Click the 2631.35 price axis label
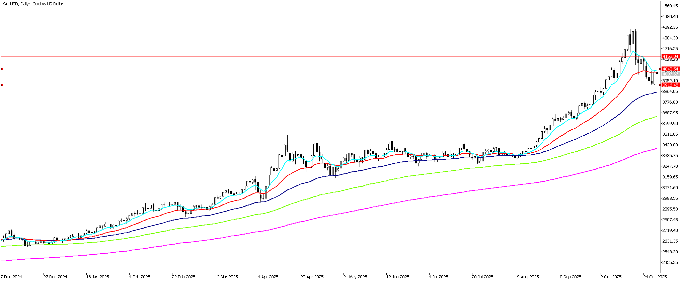The height and width of the screenshot is (281, 684). coord(670,241)
